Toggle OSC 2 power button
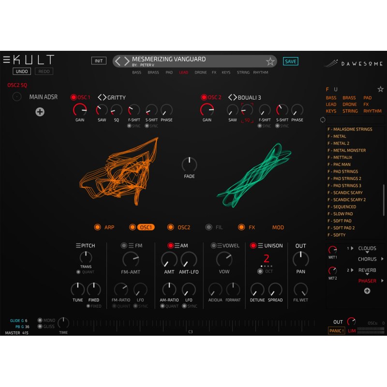 point(204,97)
